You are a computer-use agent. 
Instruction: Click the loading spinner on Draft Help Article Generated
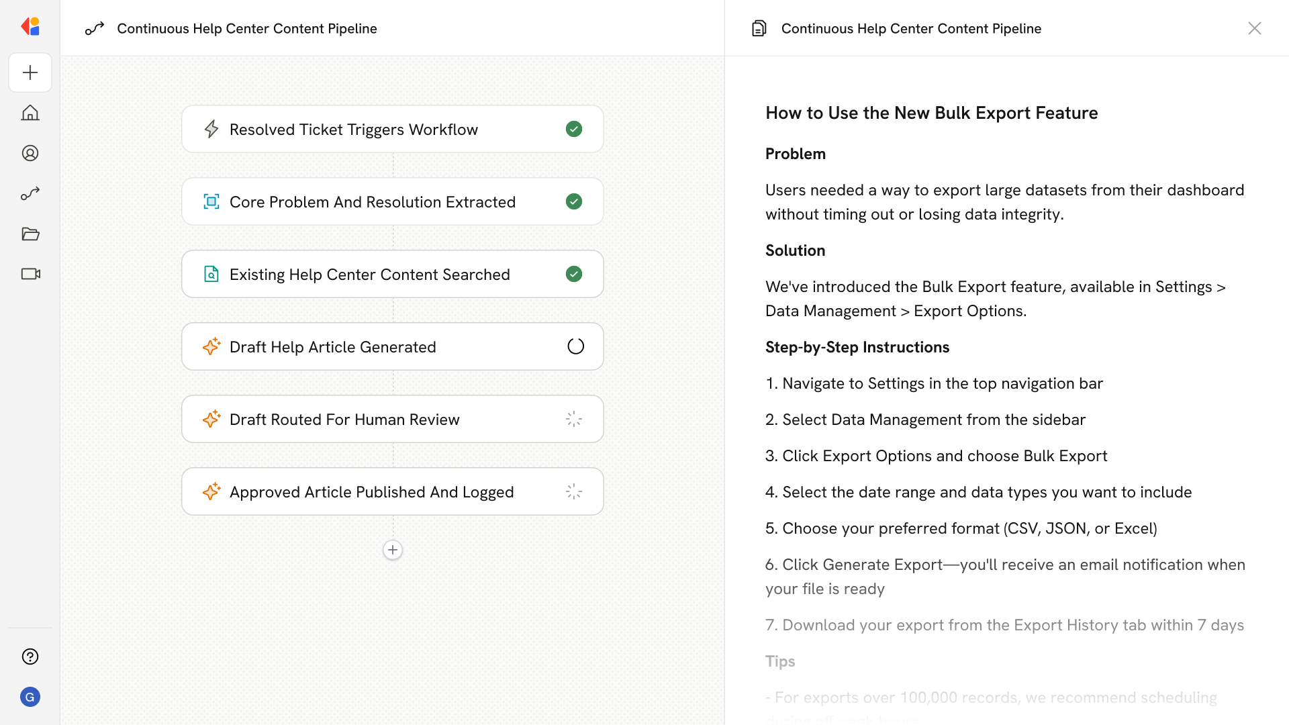575,346
